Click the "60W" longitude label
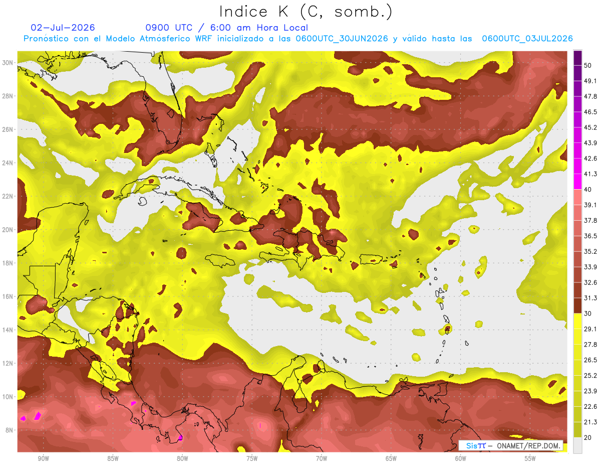 tap(461, 459)
